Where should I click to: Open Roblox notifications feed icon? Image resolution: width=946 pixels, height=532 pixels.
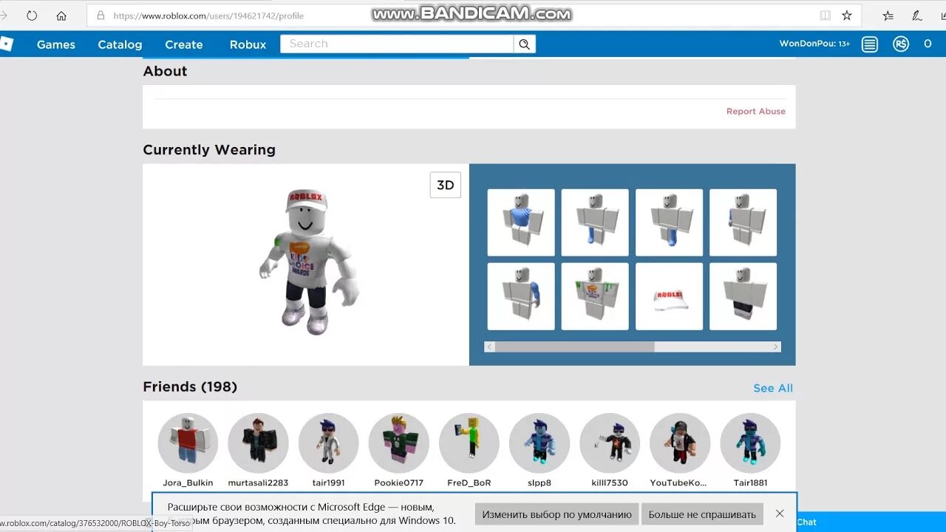(x=870, y=44)
